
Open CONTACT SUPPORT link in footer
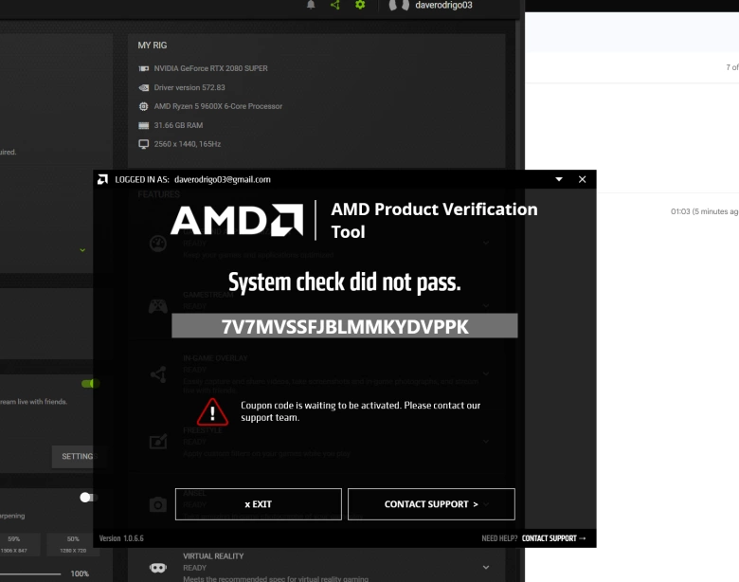553,538
